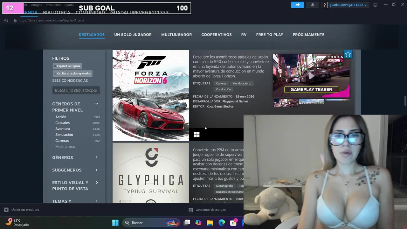Open the Steam announcements megaphone button
The width and height of the screenshot is (407, 229).
point(298,5)
